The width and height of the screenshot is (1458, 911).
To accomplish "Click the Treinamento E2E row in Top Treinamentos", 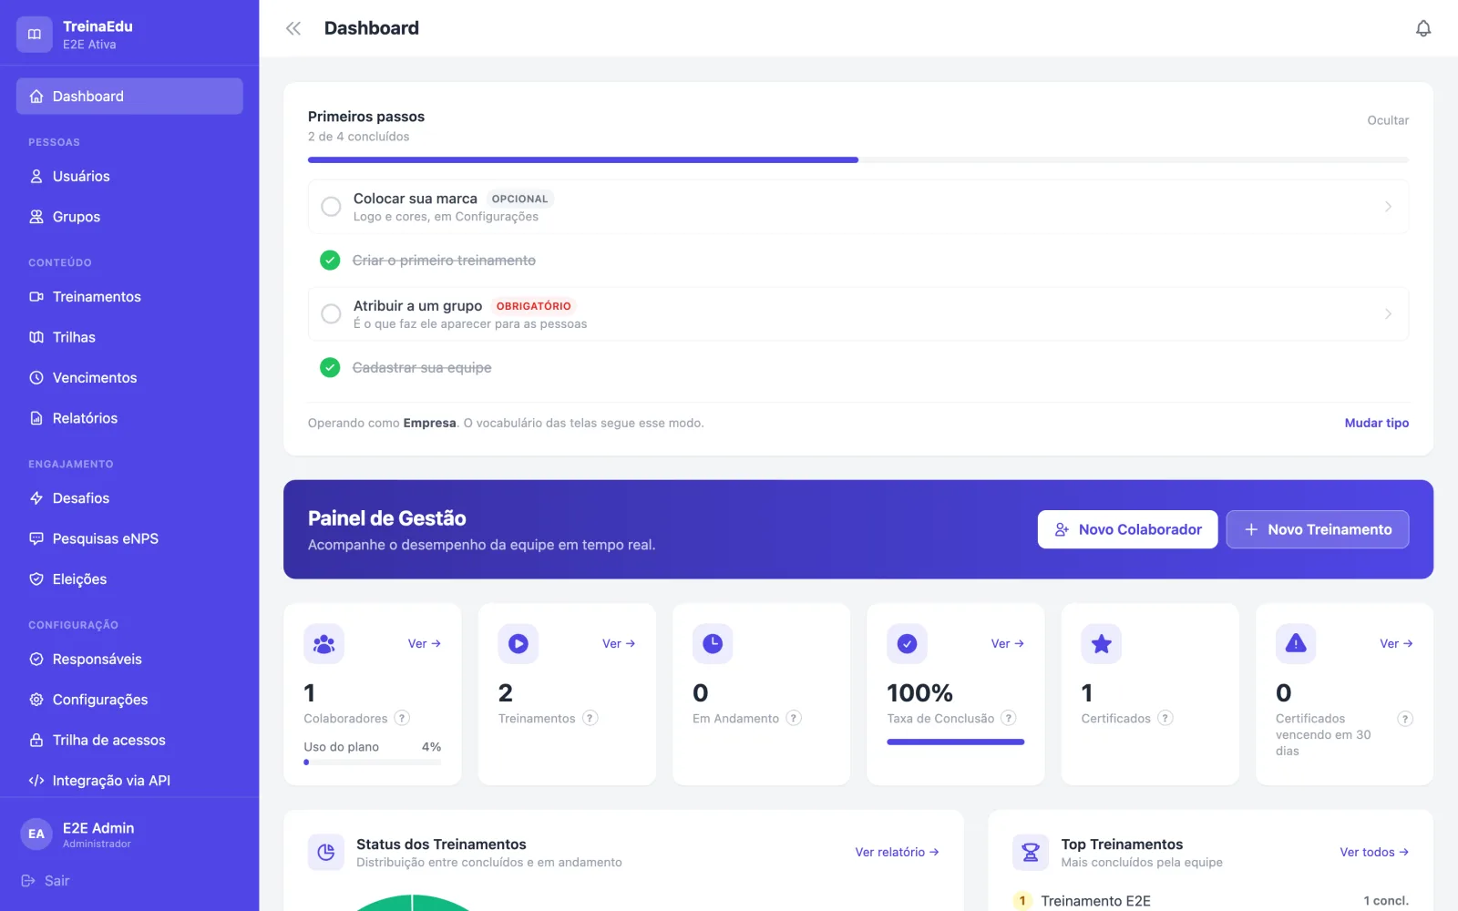I will click(x=1210, y=901).
